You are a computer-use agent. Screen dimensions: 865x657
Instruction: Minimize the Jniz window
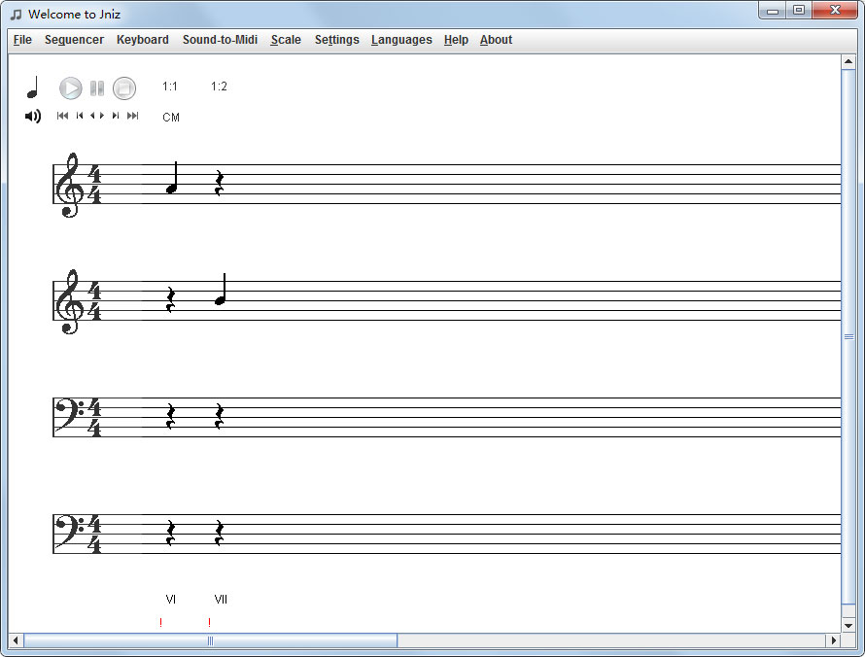pos(773,11)
